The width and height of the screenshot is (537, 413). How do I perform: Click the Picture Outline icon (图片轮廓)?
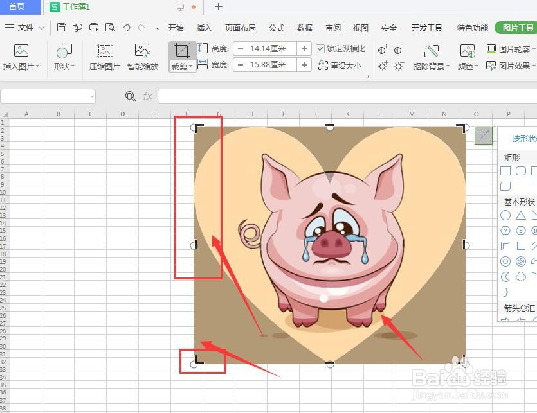point(511,48)
